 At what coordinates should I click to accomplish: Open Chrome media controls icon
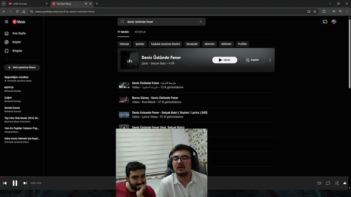334,11
